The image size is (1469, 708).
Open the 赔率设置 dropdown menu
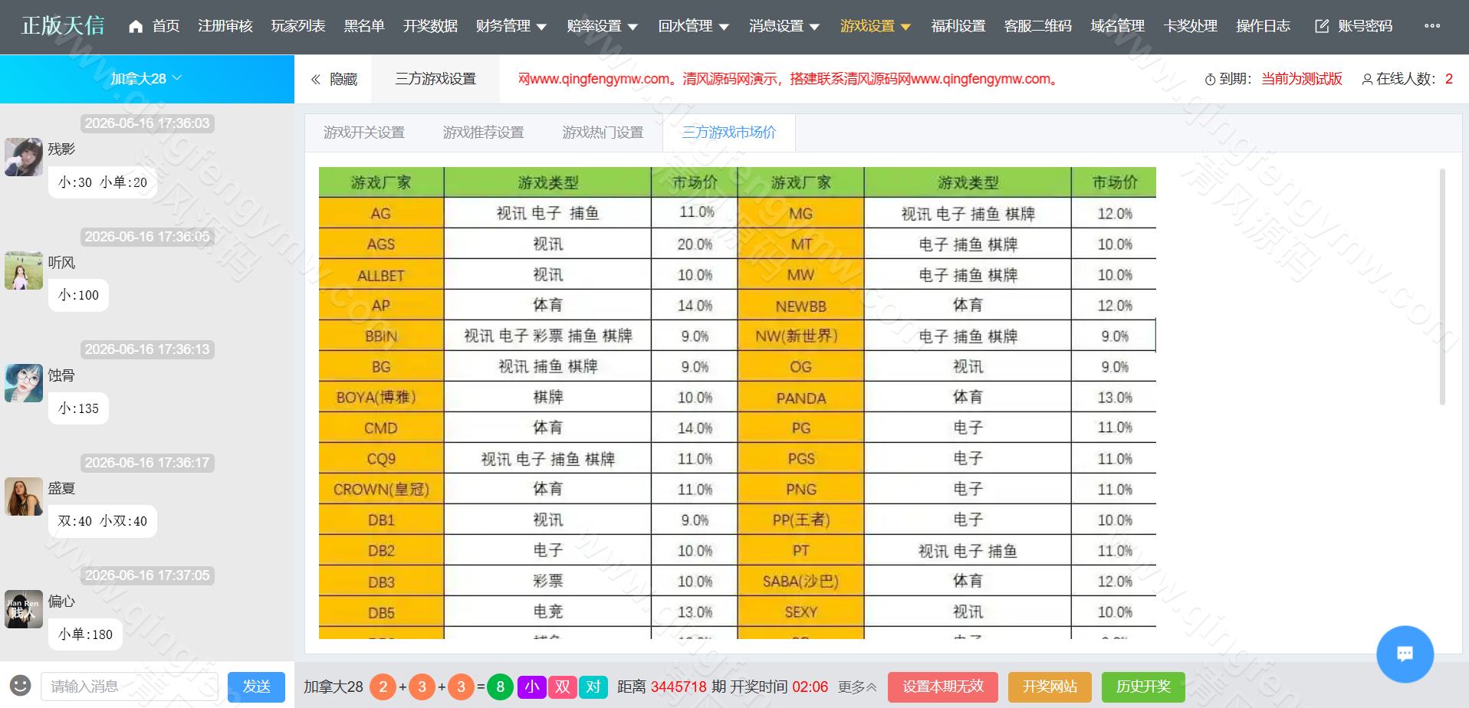tap(602, 26)
